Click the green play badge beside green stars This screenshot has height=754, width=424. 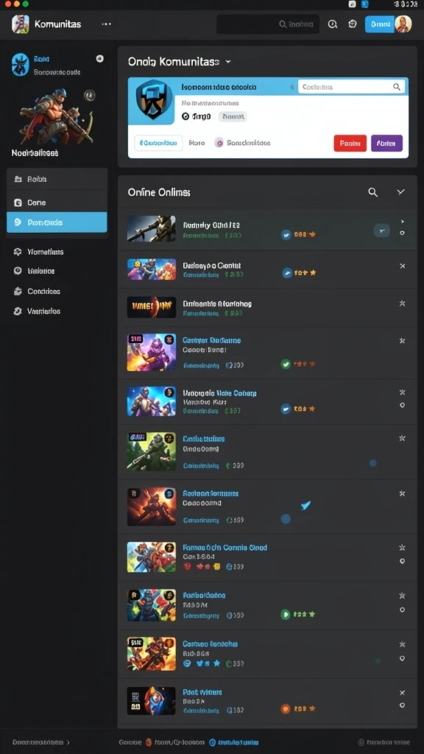[286, 614]
